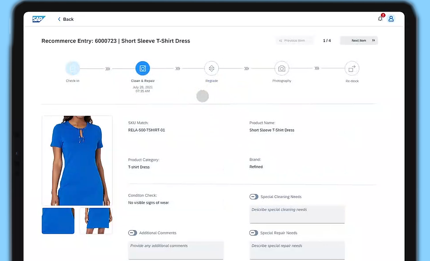Open the main blue dress product image
Viewport: 430px width, 261px height.
point(77,161)
